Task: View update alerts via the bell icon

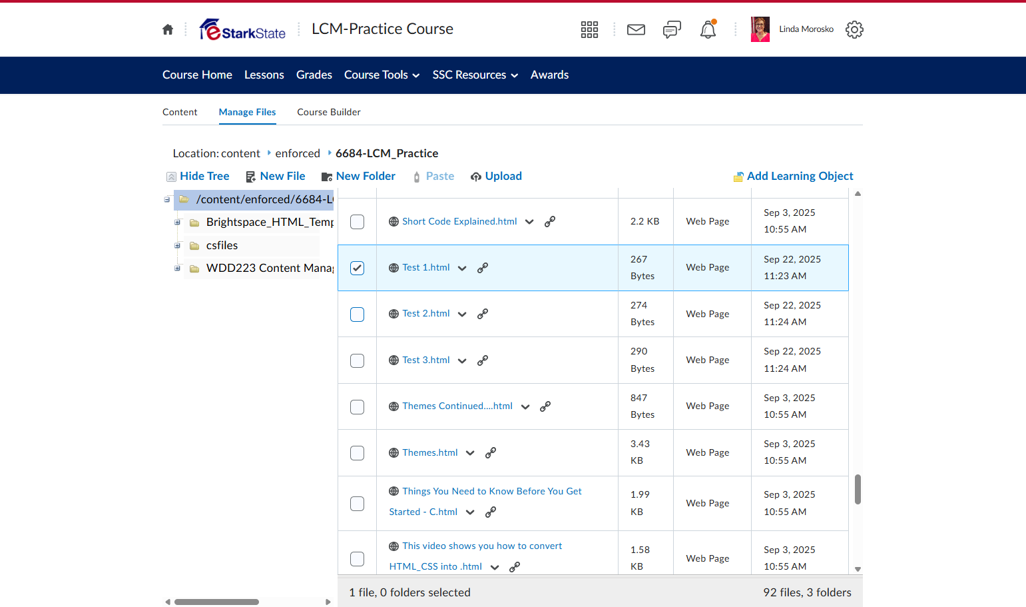Action: coord(708,29)
